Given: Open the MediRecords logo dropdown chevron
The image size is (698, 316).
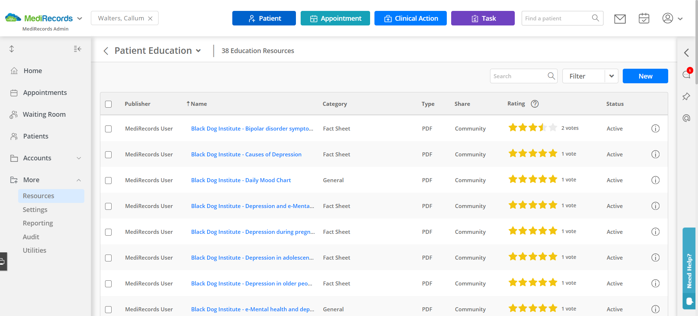Looking at the screenshot, I should [x=80, y=18].
